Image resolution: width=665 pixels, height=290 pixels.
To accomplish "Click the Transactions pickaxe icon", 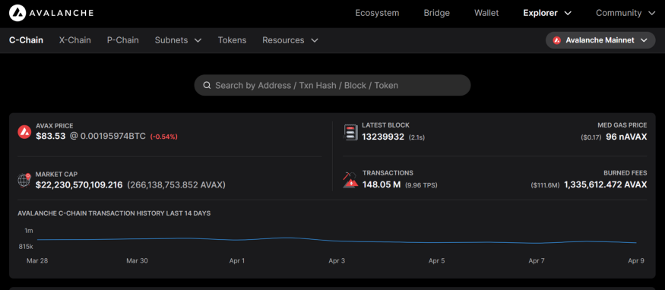I will (350, 180).
